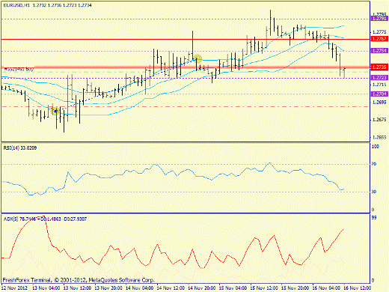Image resolution: width=389 pixels, height=292 pixels.
Task: Click the 15 Nov 20:00 time label
Action: coord(295,288)
